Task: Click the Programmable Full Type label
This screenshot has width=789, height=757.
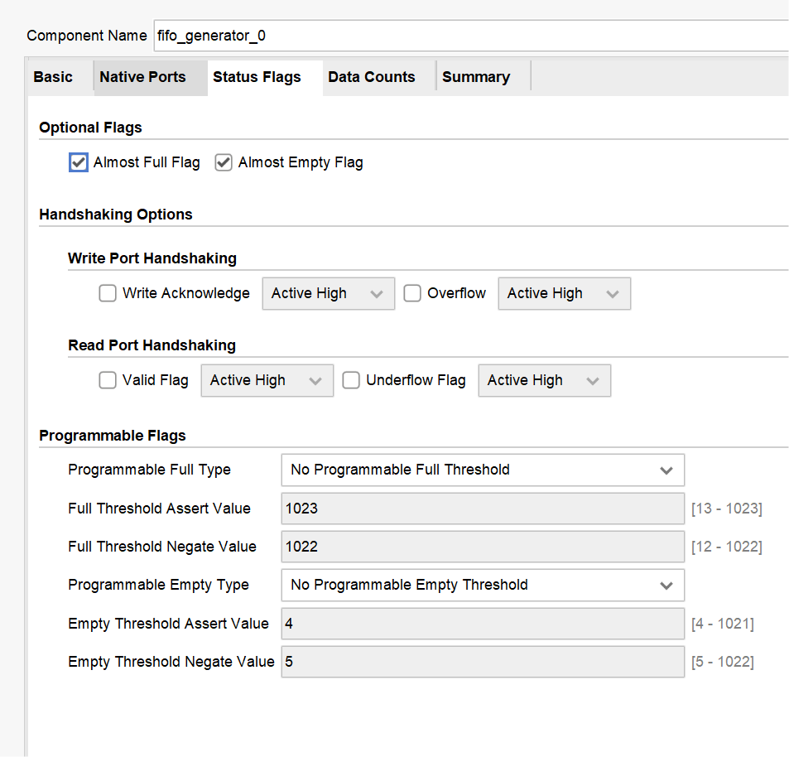Action: click(150, 470)
